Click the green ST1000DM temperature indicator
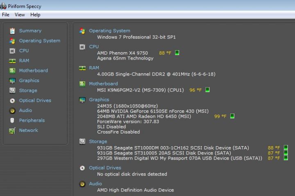Screen dimensions: 295x196 pyautogui.click(x=286, y=147)
